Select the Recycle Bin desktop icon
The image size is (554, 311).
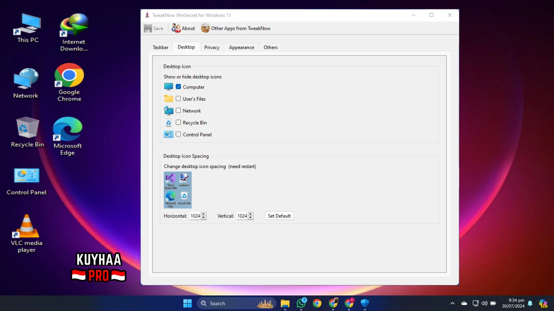[27, 132]
